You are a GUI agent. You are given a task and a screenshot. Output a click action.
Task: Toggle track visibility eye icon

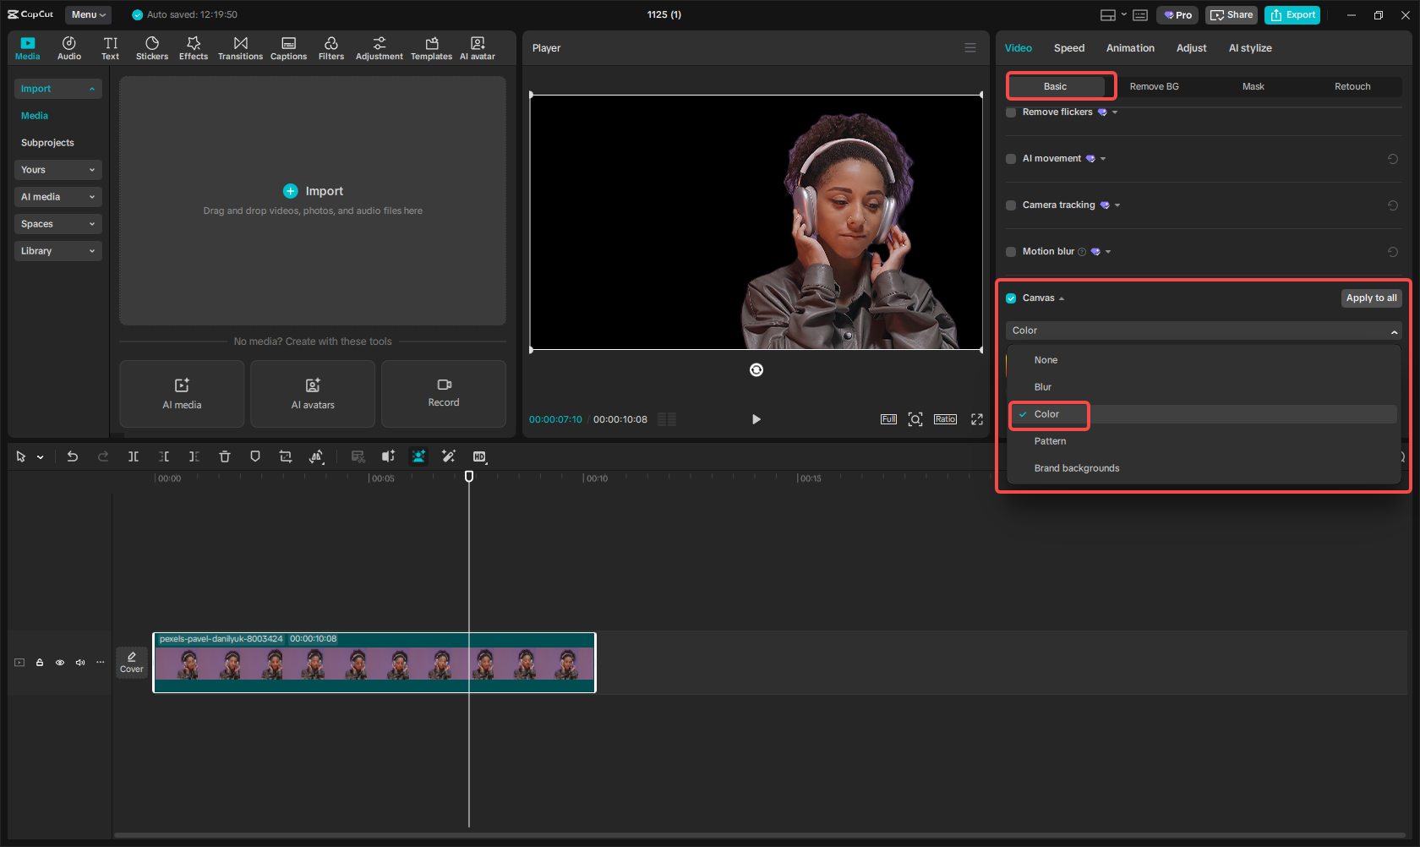[x=60, y=663]
